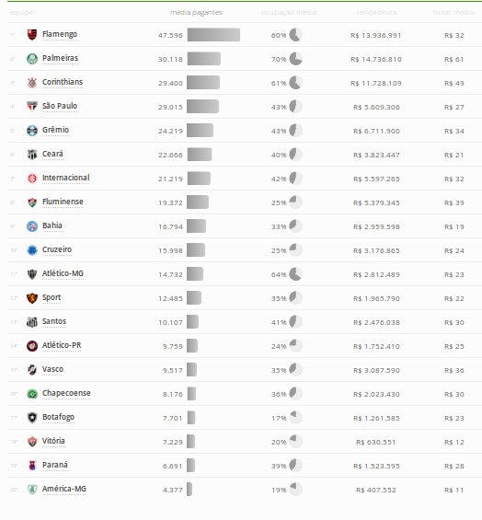The image size is (482, 520).
Task: Click the Flamengo club crest icon
Action: tap(32, 34)
